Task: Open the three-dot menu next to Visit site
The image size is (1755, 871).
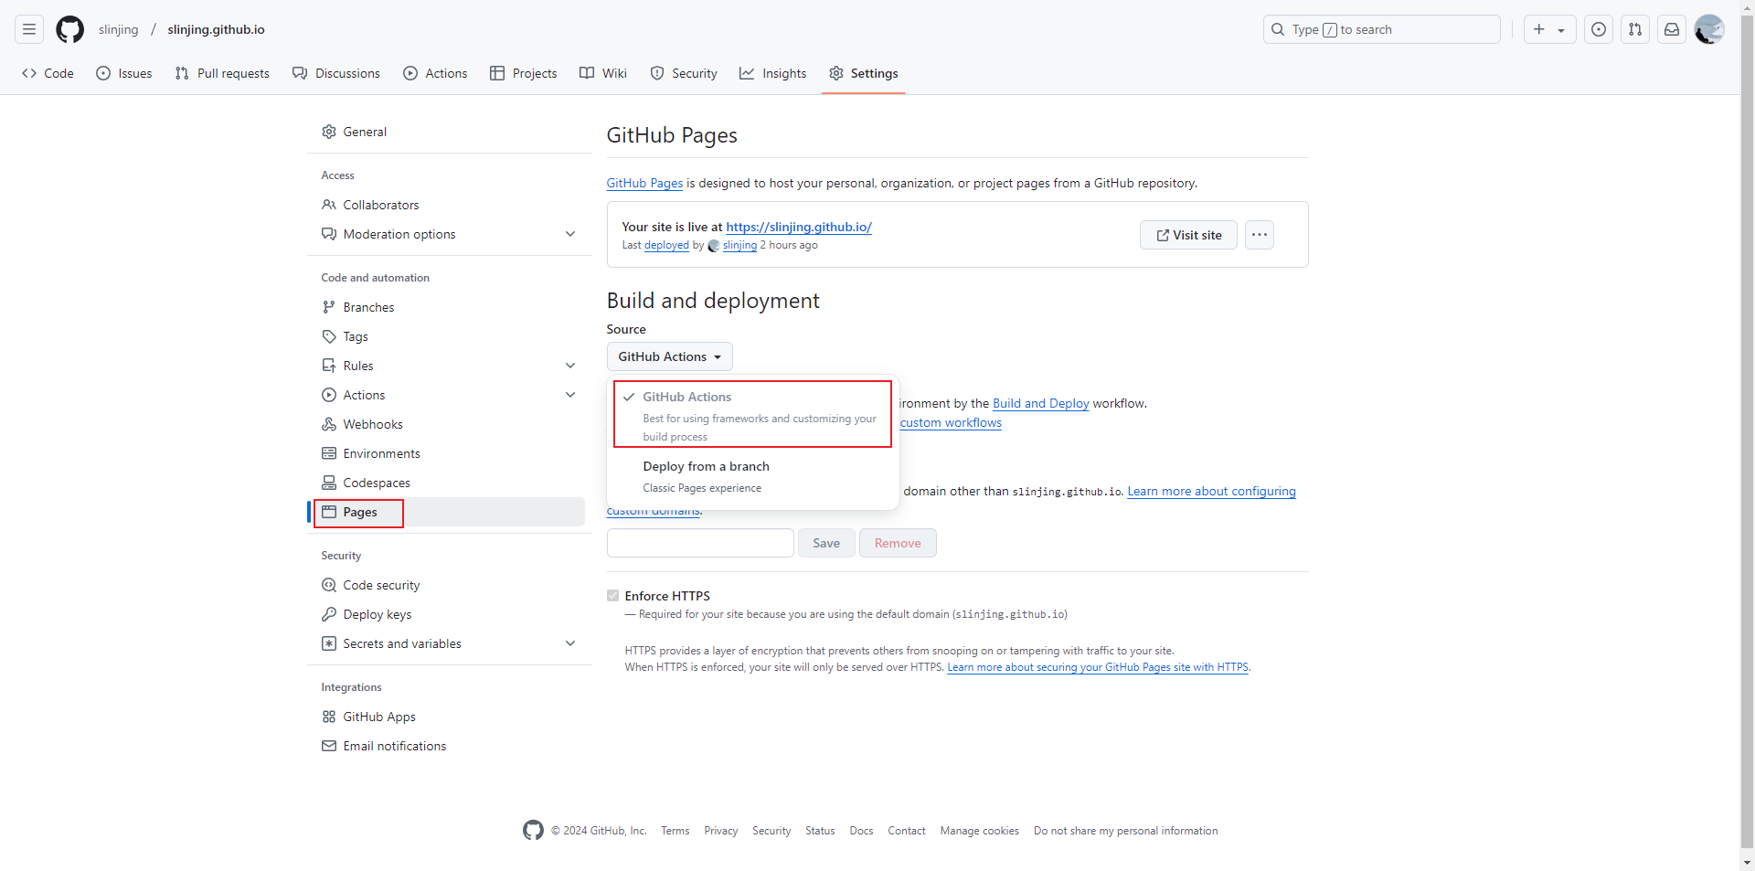Action: 1260,235
